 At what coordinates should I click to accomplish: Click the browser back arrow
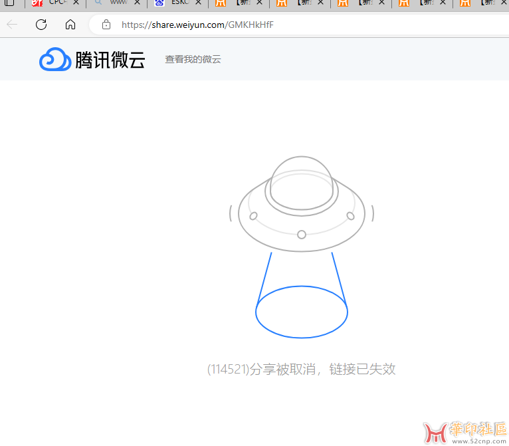tap(12, 25)
